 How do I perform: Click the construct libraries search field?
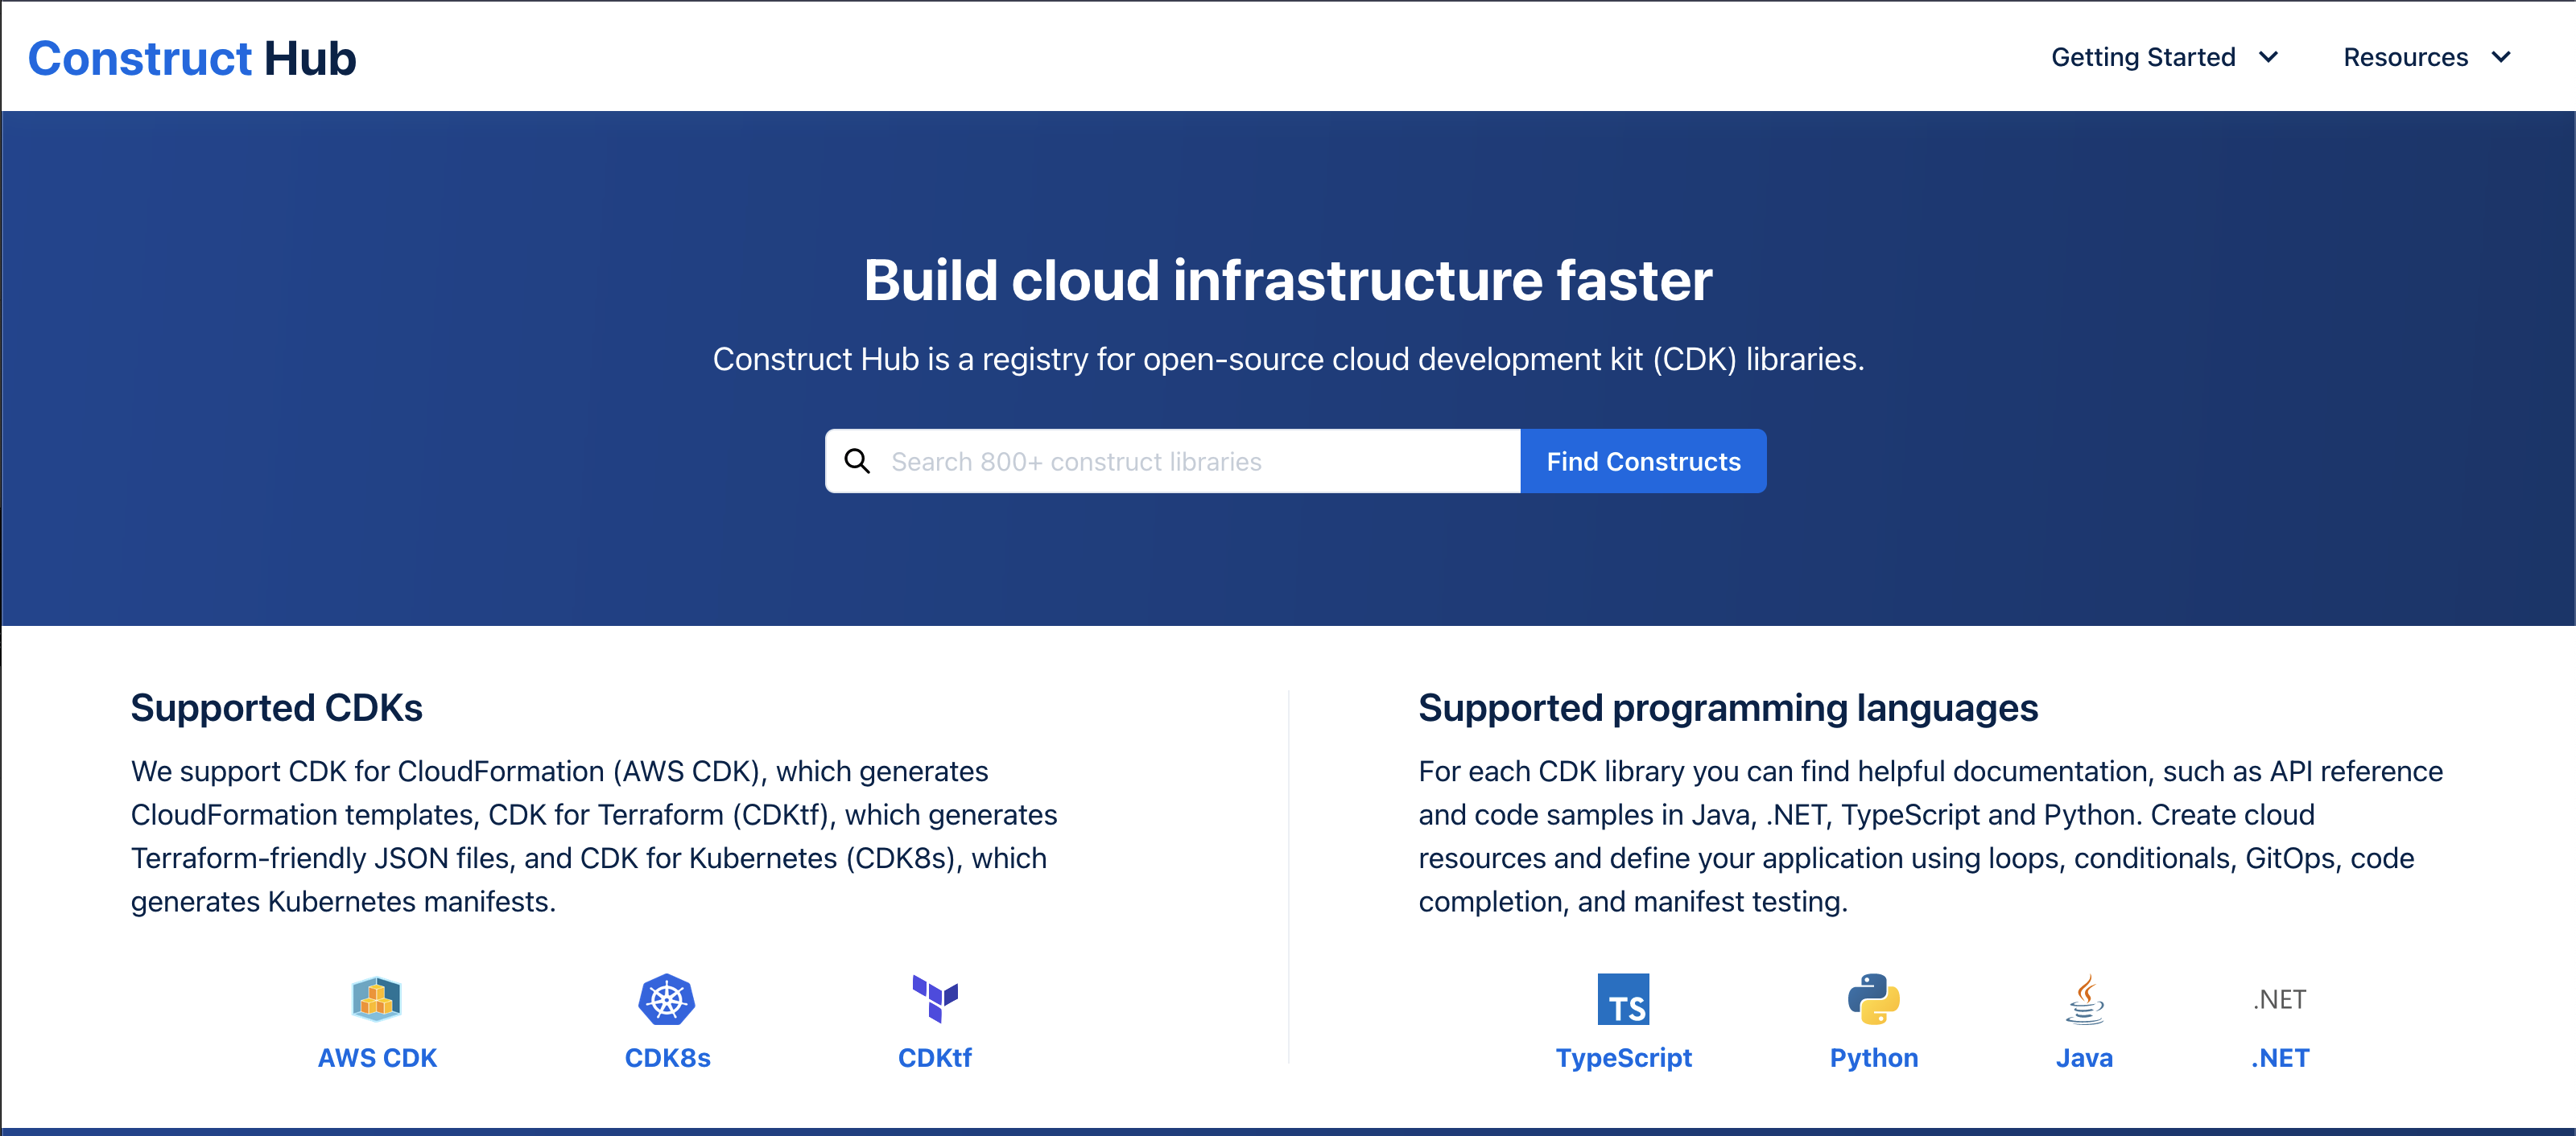[x=1170, y=460]
